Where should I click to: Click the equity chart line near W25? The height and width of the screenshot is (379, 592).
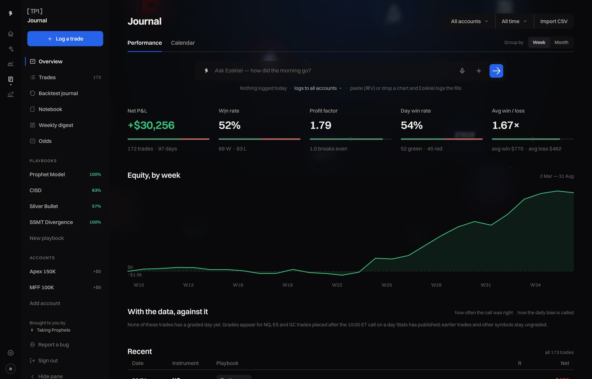coord(387,259)
